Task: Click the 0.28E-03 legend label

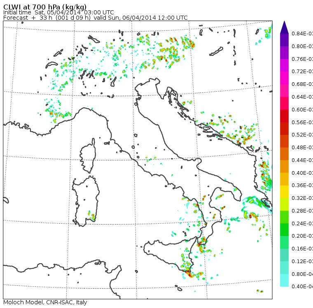Action: [302, 211]
